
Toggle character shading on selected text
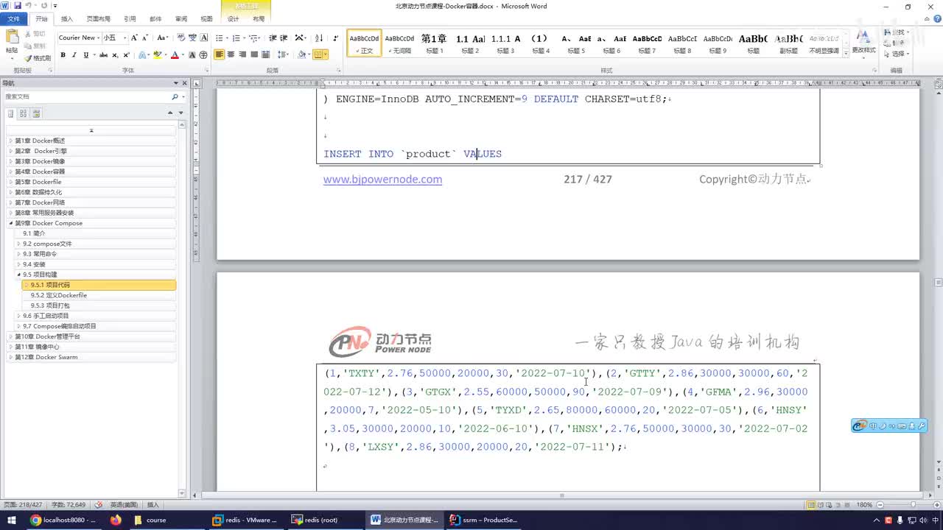click(192, 55)
